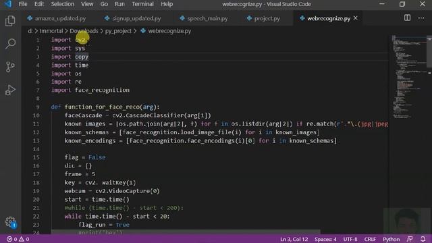Click 'flag_run' on line 23
This screenshot has height=243, width=432.
(x=92, y=225)
